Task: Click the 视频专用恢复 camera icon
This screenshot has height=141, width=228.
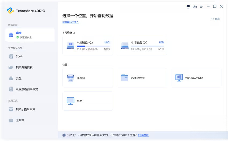Action: [x=11, y=67]
